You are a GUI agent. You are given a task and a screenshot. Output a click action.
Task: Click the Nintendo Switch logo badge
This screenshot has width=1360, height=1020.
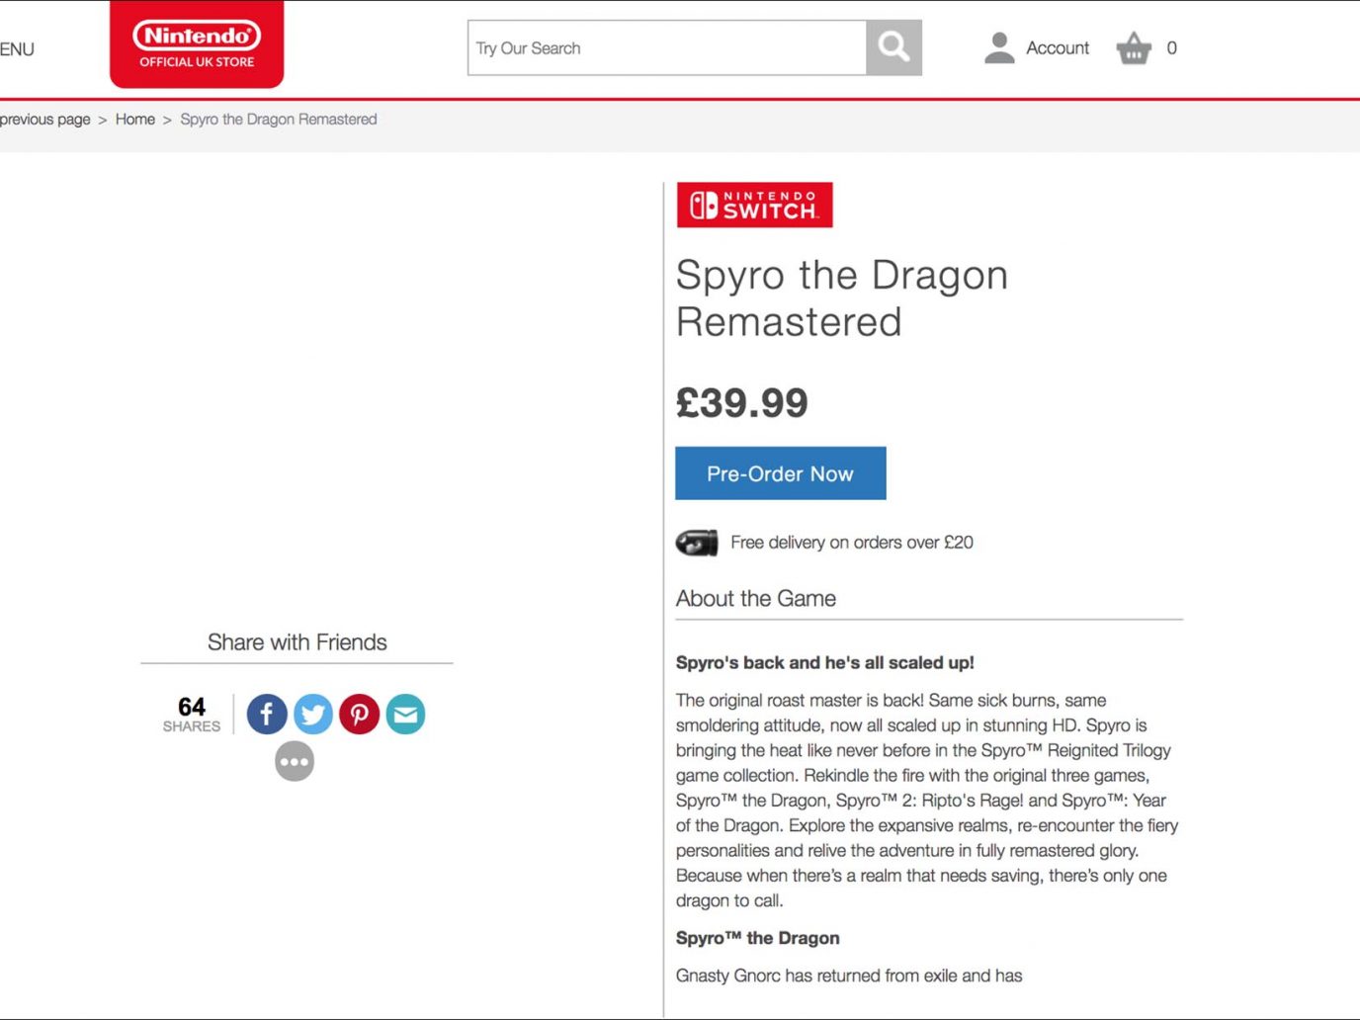pyautogui.click(x=754, y=205)
